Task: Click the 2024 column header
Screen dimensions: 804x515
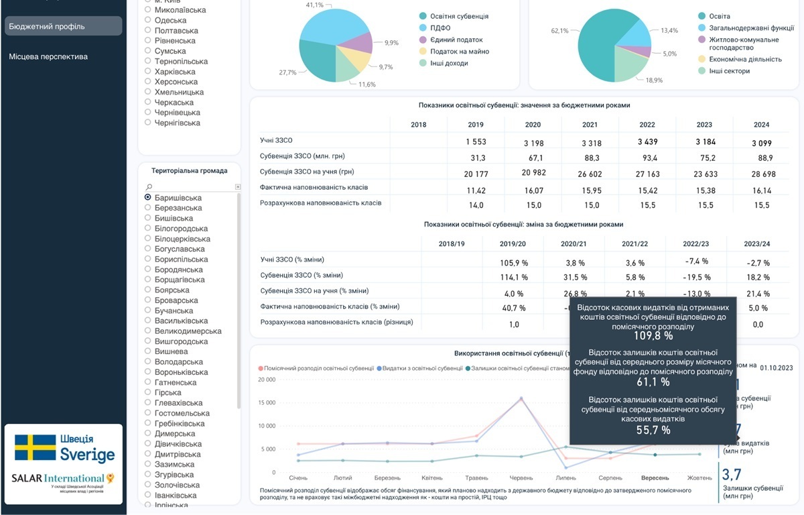Action: [x=760, y=125]
